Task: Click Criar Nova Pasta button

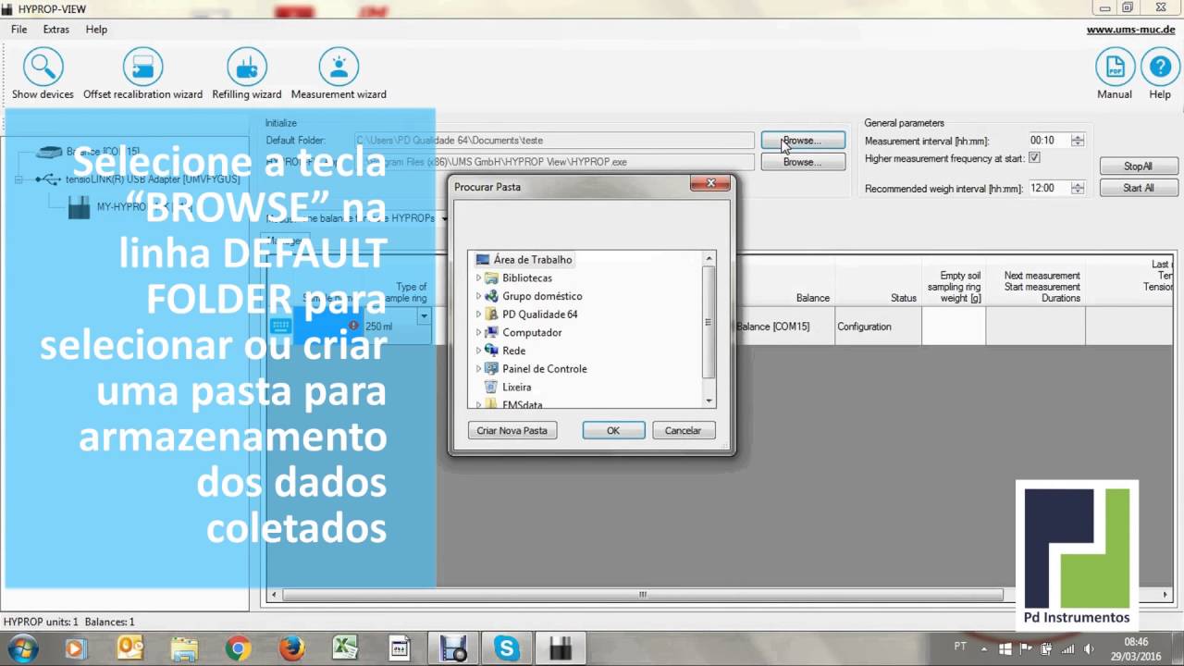Action: [512, 430]
